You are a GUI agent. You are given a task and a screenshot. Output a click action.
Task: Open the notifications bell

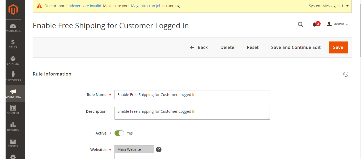[x=315, y=24]
